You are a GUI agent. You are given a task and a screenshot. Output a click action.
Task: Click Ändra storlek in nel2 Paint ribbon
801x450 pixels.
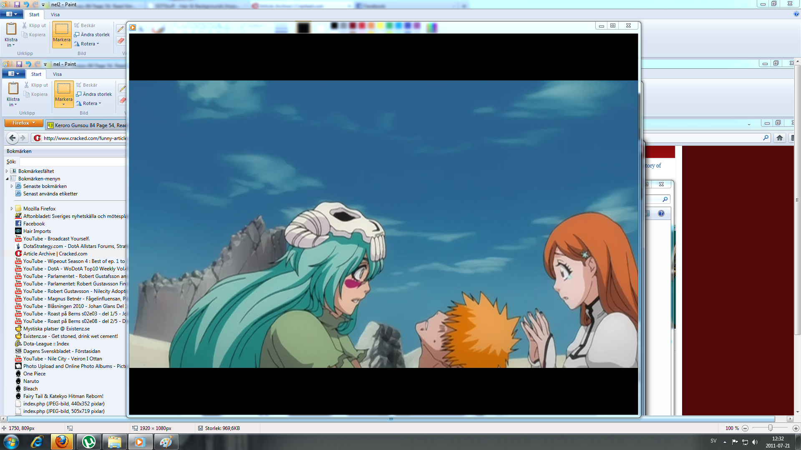tap(92, 35)
